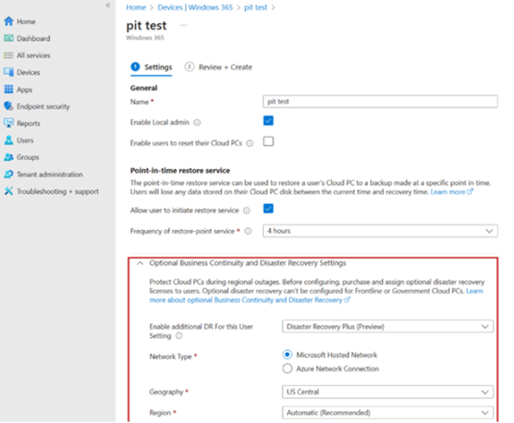This screenshot has width=514, height=423.
Task: Switch to the Review + Create tab
Action: click(x=219, y=67)
